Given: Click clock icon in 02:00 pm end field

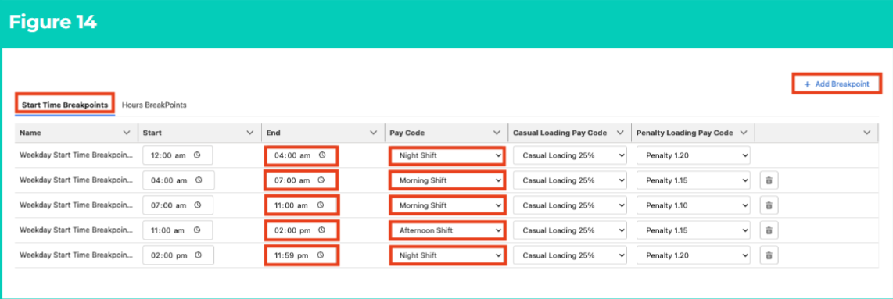Looking at the screenshot, I should 321,230.
